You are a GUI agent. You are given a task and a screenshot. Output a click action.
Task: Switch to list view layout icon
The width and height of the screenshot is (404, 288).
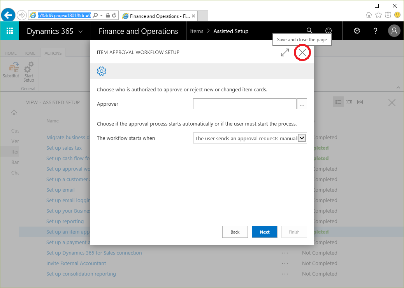point(338,102)
